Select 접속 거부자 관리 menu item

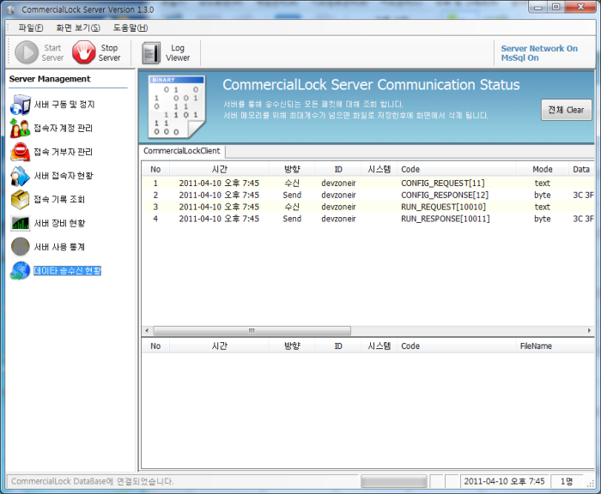point(64,152)
